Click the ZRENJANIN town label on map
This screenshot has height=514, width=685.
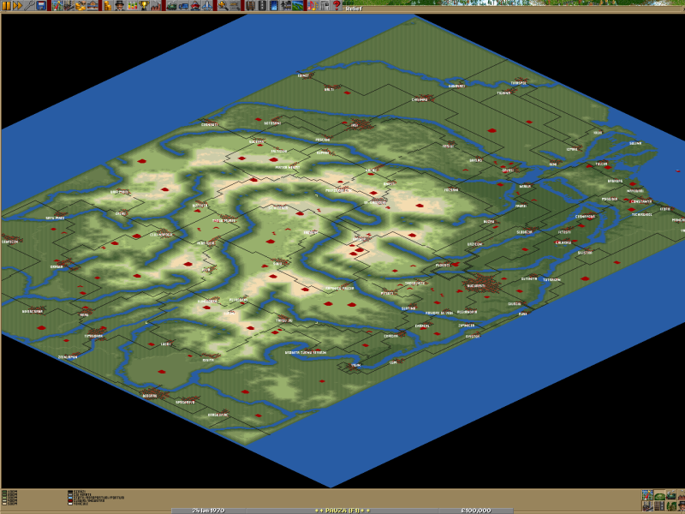click(68, 357)
